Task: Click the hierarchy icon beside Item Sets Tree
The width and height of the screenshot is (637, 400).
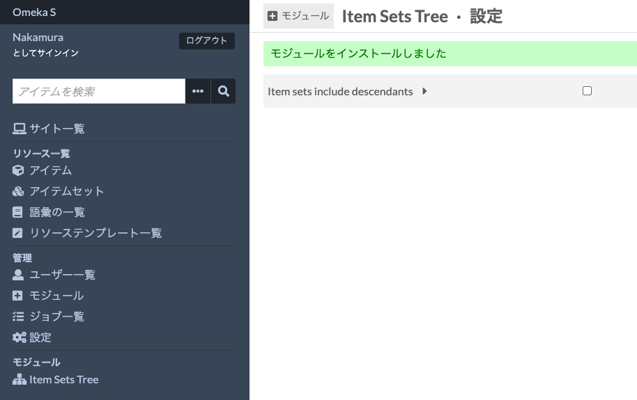Action: 19,379
